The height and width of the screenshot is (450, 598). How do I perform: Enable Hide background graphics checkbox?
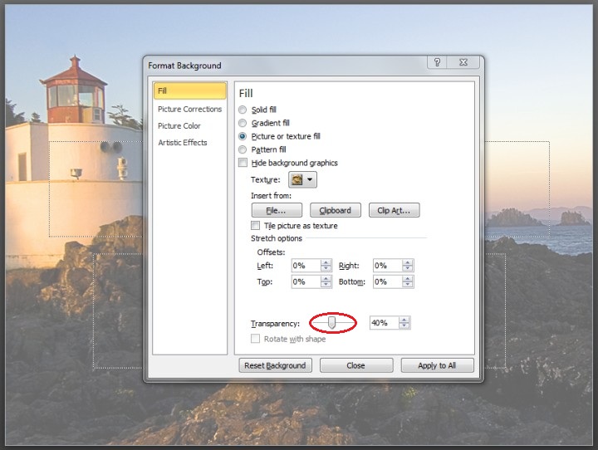pos(243,163)
